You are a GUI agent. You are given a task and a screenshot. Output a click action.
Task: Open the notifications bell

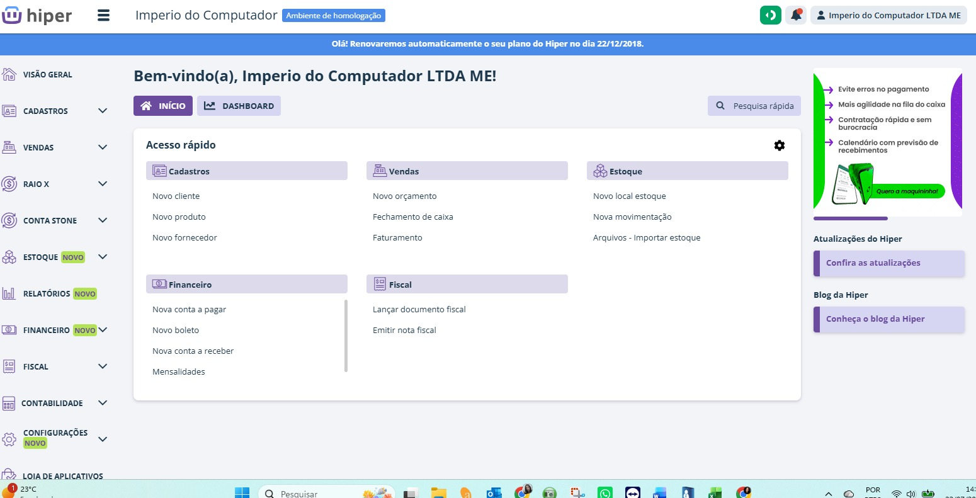[x=796, y=15]
